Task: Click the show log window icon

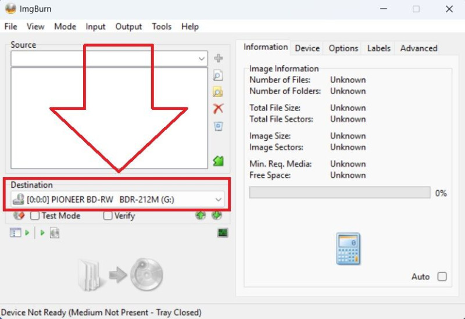Action: pos(223,233)
